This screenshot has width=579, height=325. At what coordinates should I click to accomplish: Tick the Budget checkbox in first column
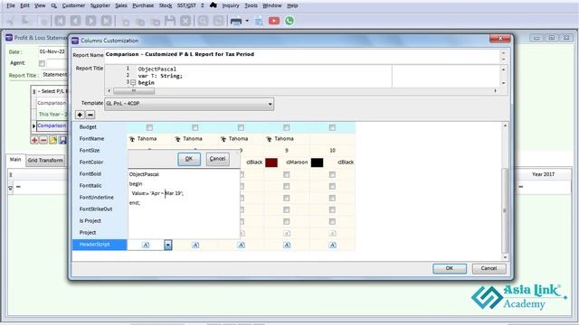point(149,127)
